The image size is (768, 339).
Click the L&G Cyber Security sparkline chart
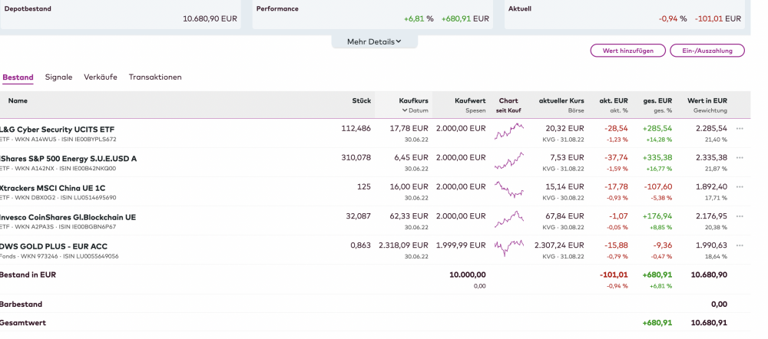pos(508,133)
